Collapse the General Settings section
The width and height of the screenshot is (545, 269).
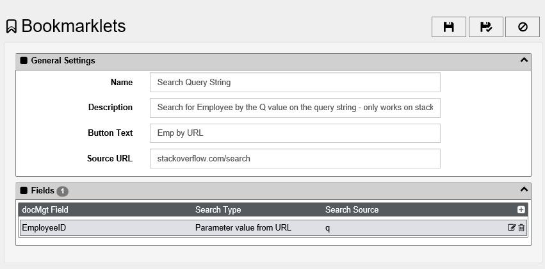tap(524, 60)
